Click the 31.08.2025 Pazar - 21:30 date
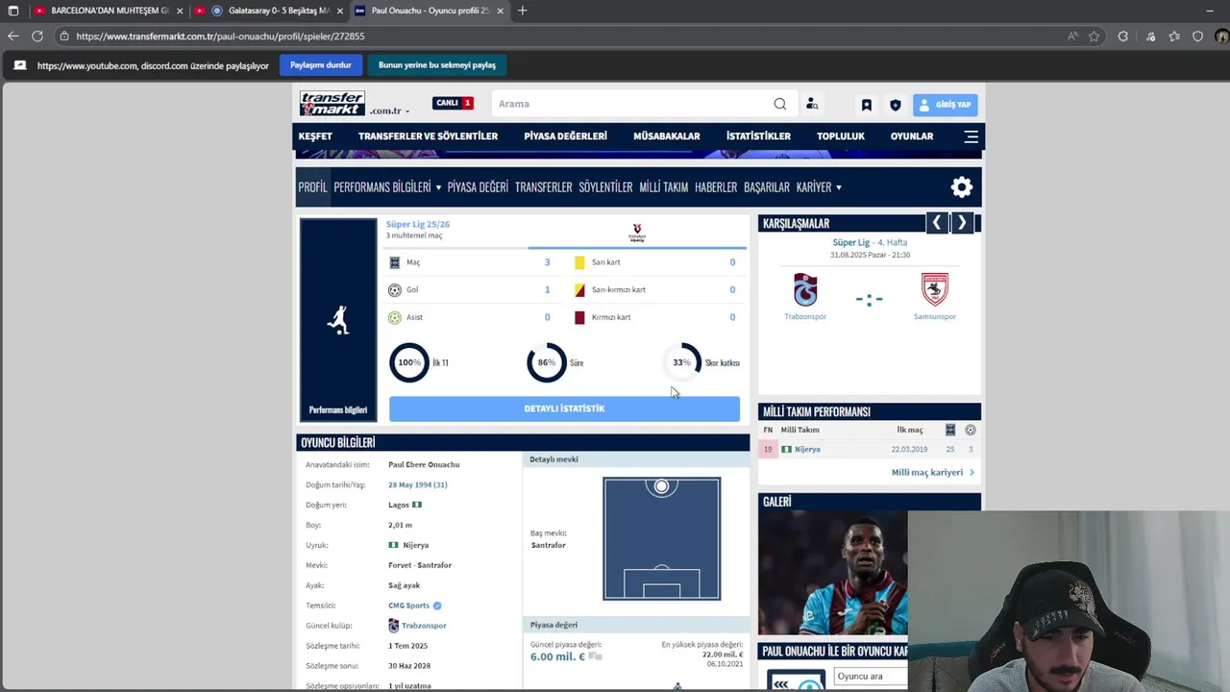1230x692 pixels. point(870,255)
